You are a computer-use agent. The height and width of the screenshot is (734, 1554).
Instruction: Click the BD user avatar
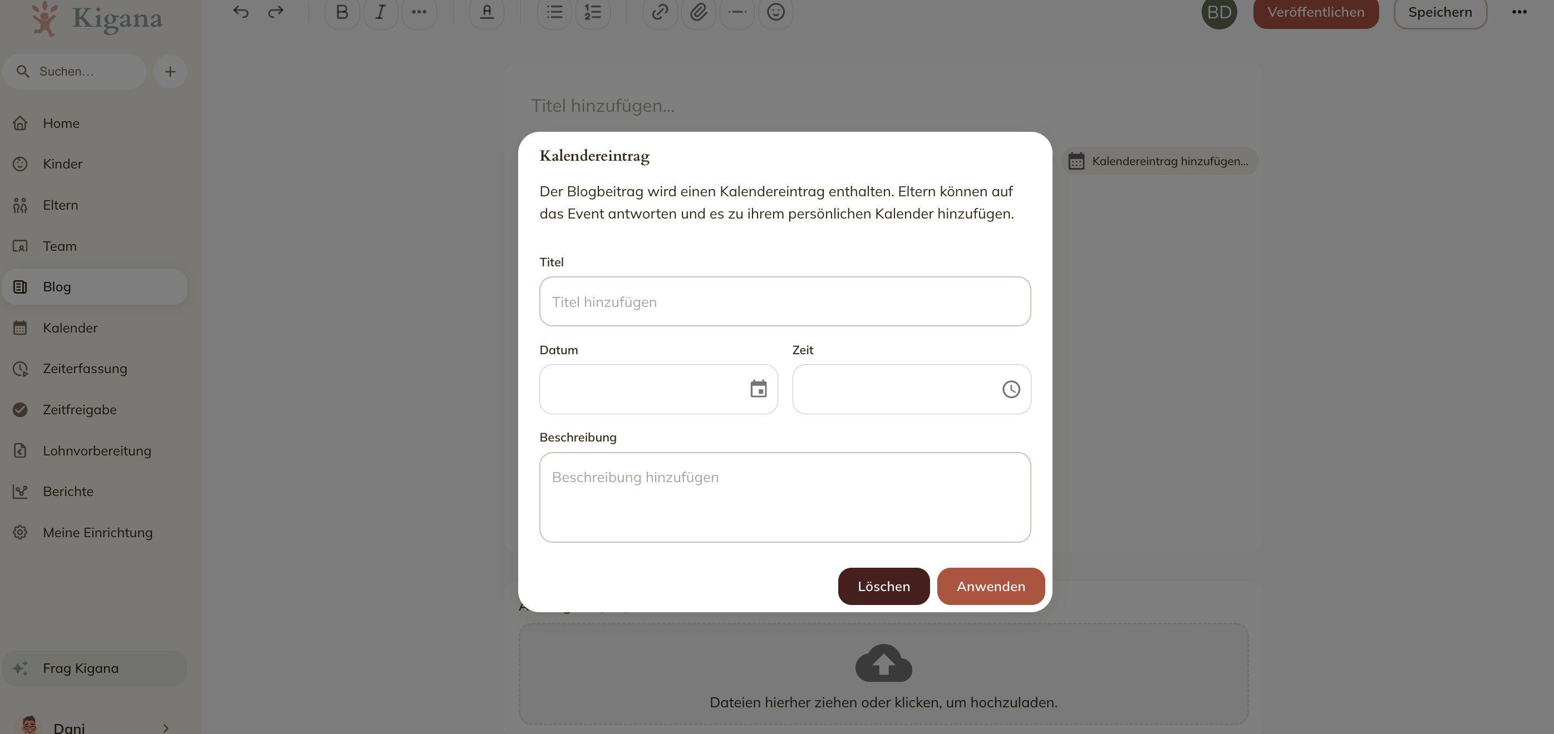point(1219,12)
